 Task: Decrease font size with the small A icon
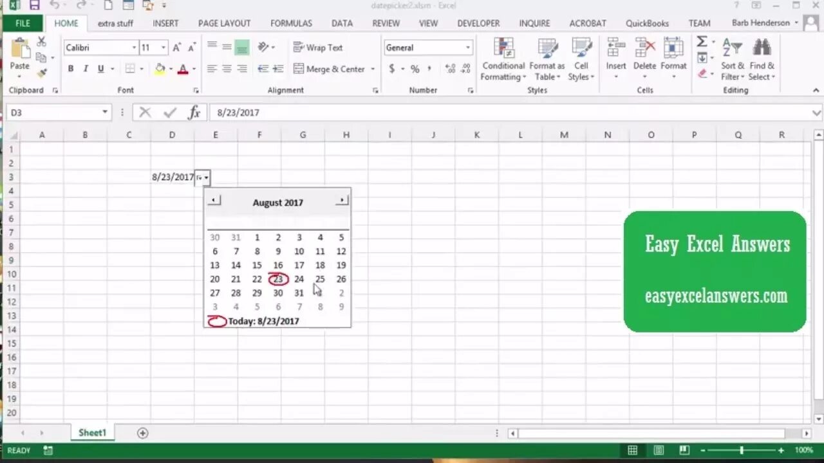point(192,48)
